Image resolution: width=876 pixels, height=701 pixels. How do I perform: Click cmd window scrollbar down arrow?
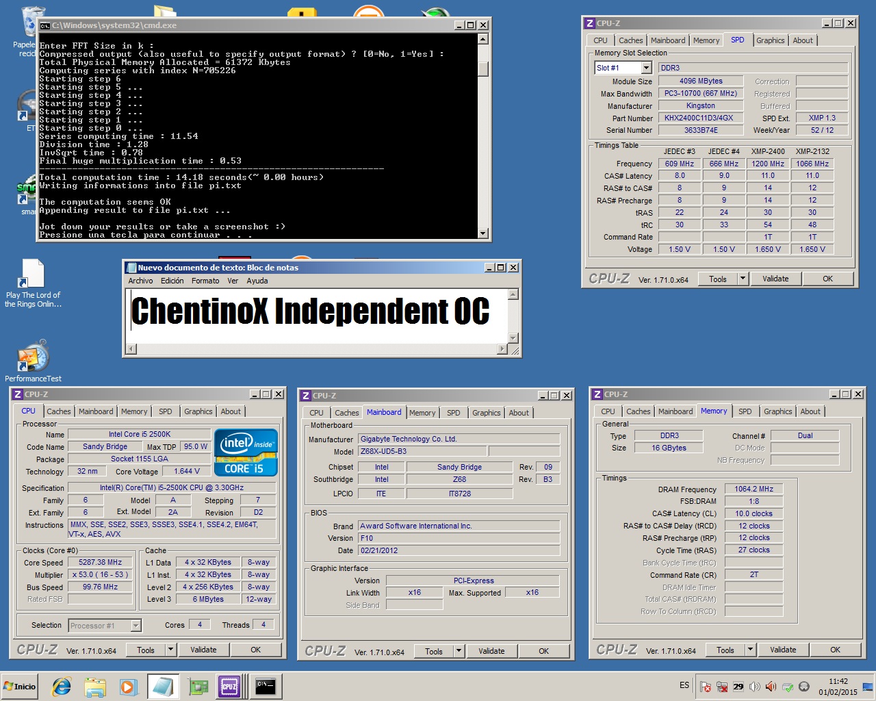point(483,233)
